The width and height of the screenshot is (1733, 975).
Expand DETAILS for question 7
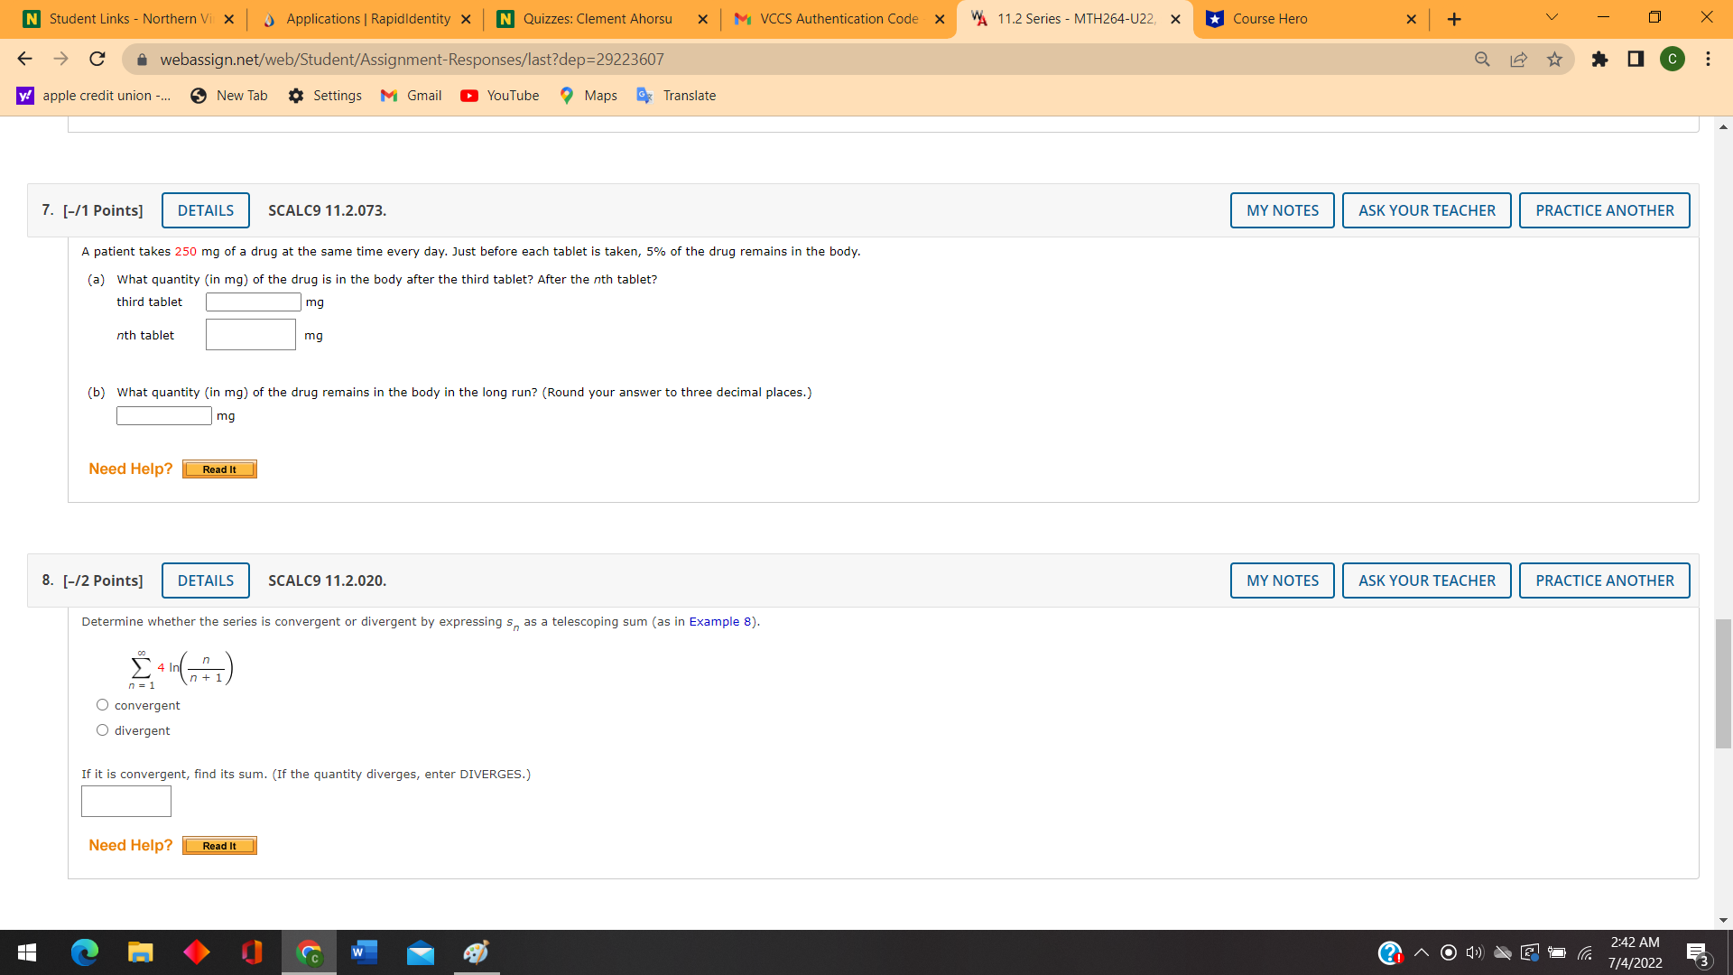point(205,210)
